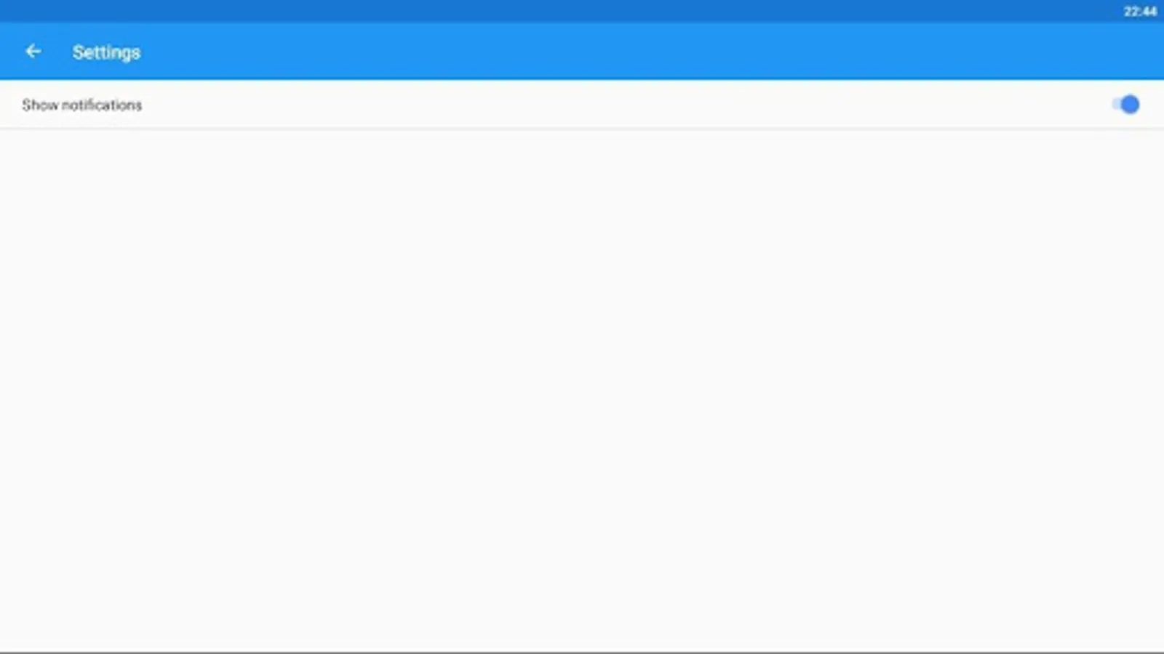Click the Show notifications label text
This screenshot has width=1164, height=654.
[x=81, y=105]
